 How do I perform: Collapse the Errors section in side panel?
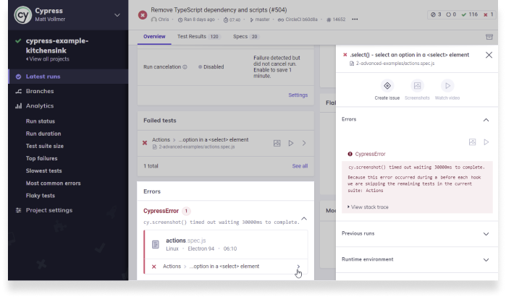coord(486,120)
